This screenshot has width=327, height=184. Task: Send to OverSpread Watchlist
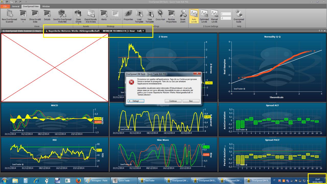62,16
